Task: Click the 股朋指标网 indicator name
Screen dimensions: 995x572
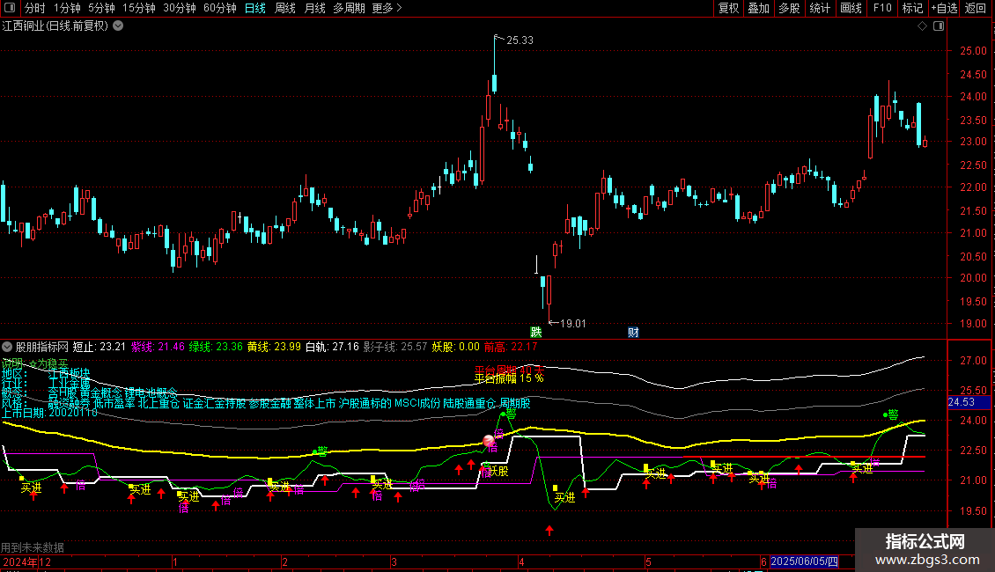Action: 42,347
